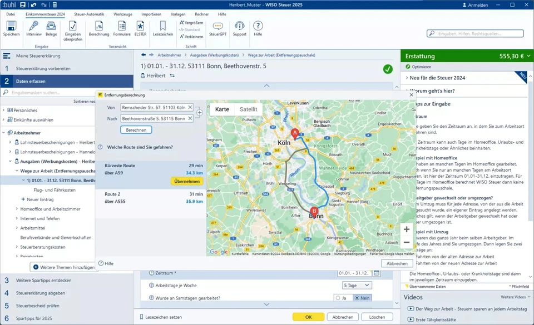The width and height of the screenshot is (534, 325).
Task: Click the yellow Übernehmen button
Action: tap(187, 181)
